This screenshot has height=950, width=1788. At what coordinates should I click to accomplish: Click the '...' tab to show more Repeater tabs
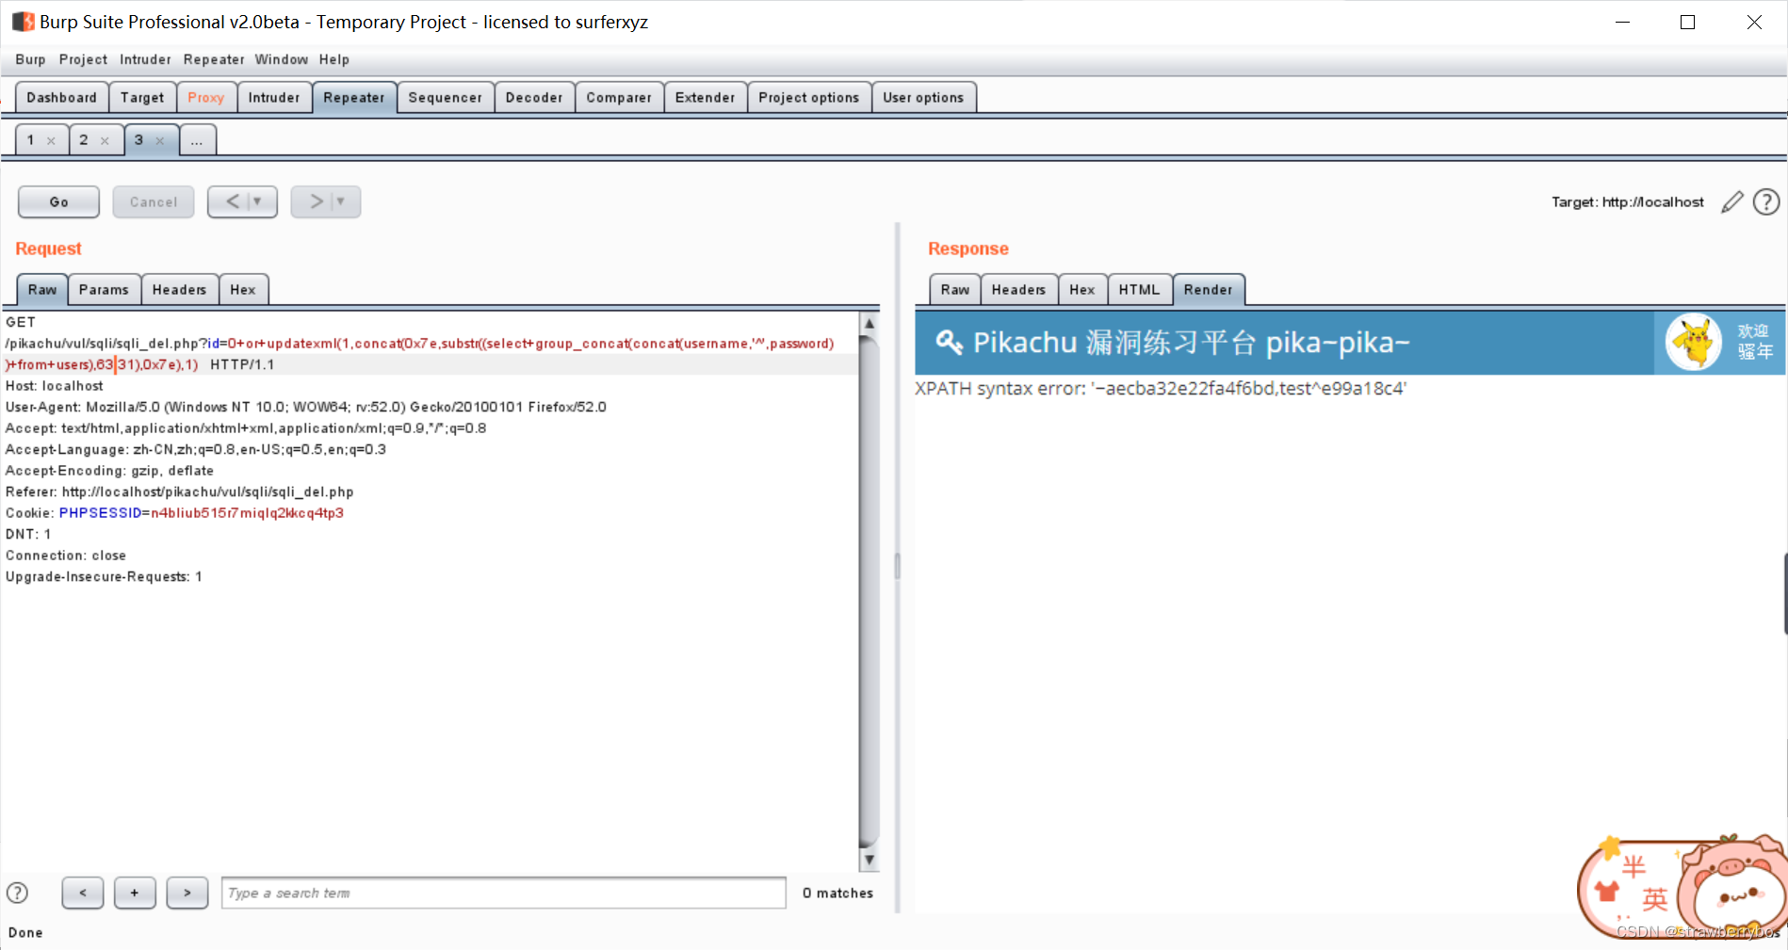[197, 139]
